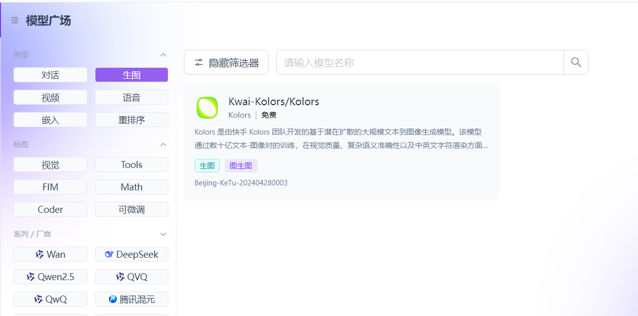The width and height of the screenshot is (638, 316).
Task: Open the Kolors green logo thumbnail
Action: [207, 108]
